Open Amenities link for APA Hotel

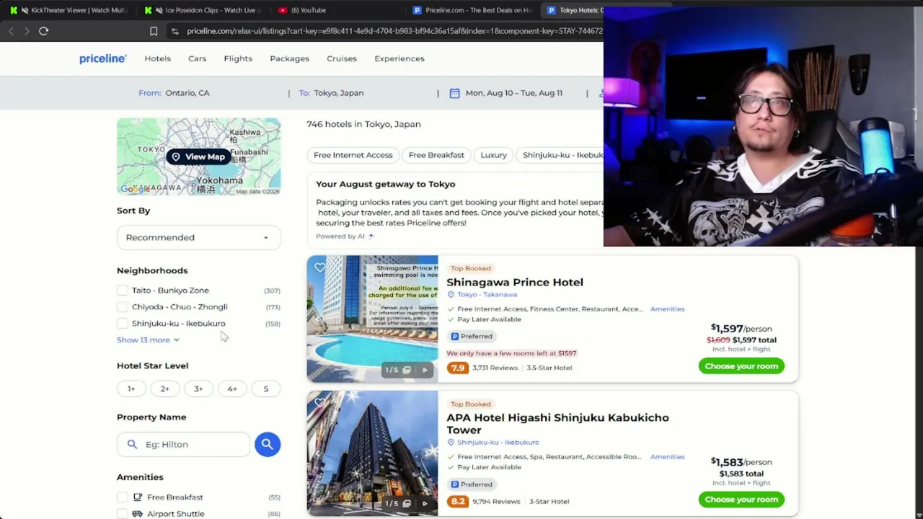(668, 457)
